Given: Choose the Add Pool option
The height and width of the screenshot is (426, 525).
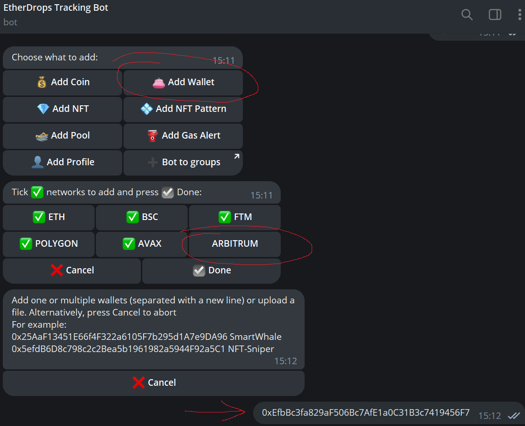Looking at the screenshot, I should [x=63, y=136].
